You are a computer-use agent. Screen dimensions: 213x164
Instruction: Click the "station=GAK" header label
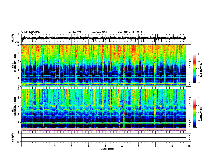pyautogui.click(x=100, y=32)
